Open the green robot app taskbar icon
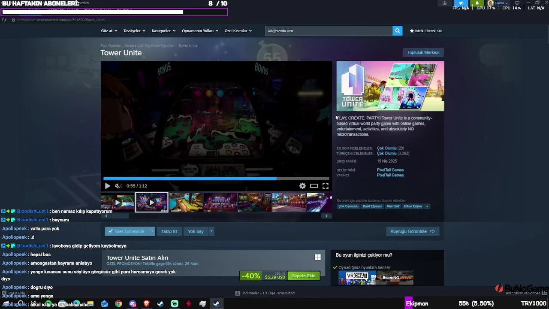The width and height of the screenshot is (549, 309). [x=175, y=304]
